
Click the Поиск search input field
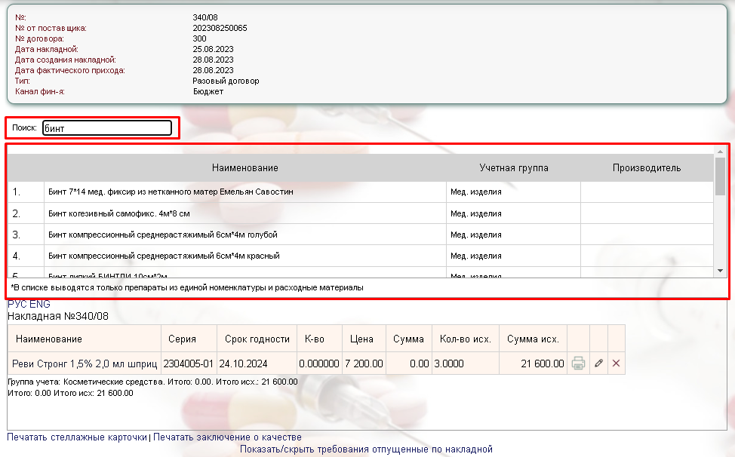(107, 128)
